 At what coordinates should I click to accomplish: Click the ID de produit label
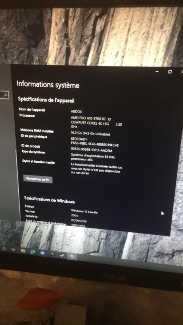point(31,146)
